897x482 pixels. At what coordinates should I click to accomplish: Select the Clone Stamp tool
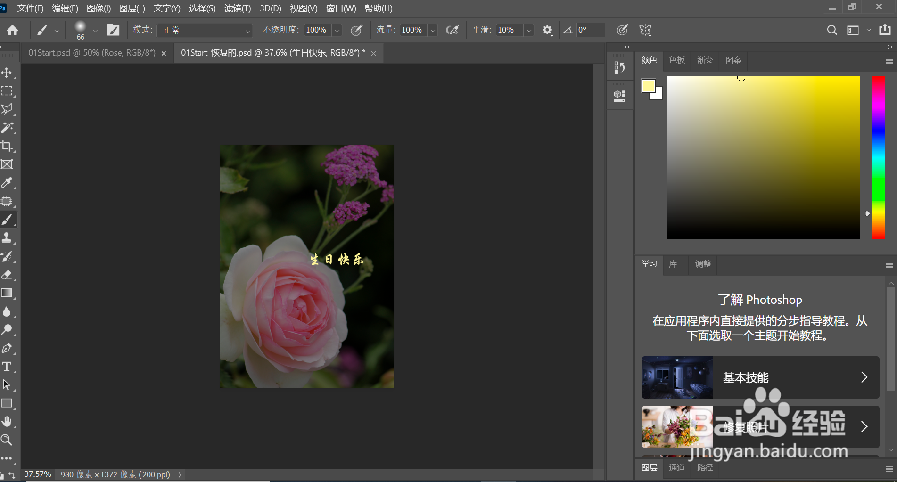click(x=7, y=238)
